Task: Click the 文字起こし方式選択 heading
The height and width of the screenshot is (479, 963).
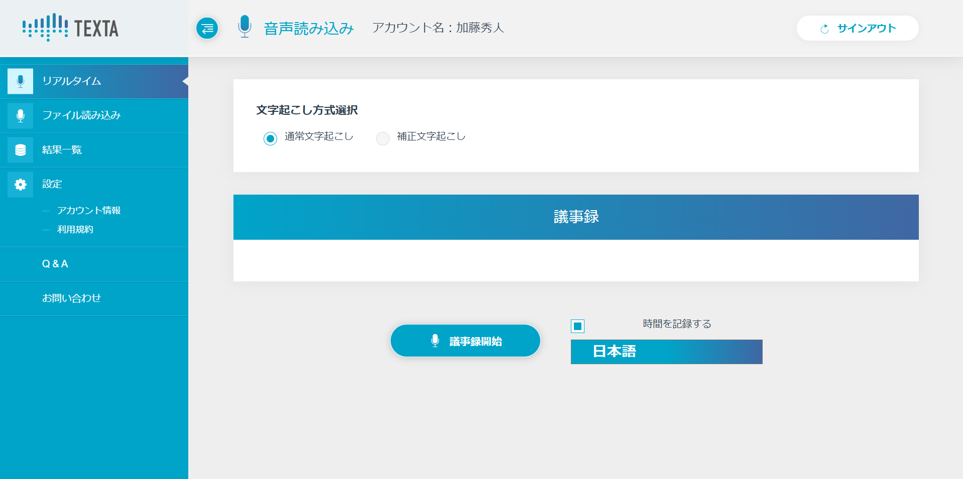Action: (x=307, y=110)
